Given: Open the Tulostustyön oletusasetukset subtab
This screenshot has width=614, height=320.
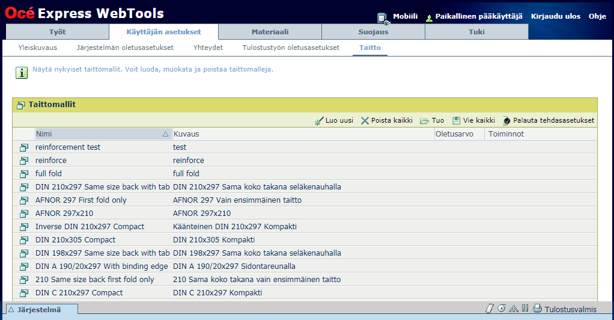Looking at the screenshot, I should (291, 48).
